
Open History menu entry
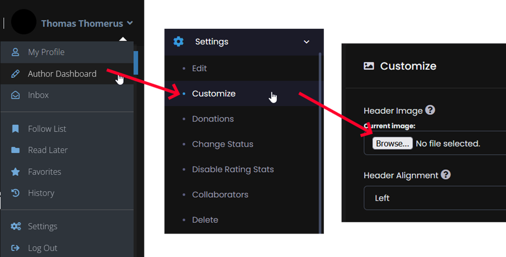(67, 193)
